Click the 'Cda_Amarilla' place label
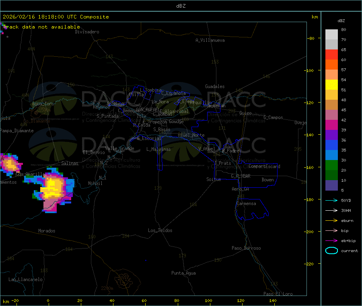This screenshot has height=306, width=362. pyautogui.click(x=30, y=174)
